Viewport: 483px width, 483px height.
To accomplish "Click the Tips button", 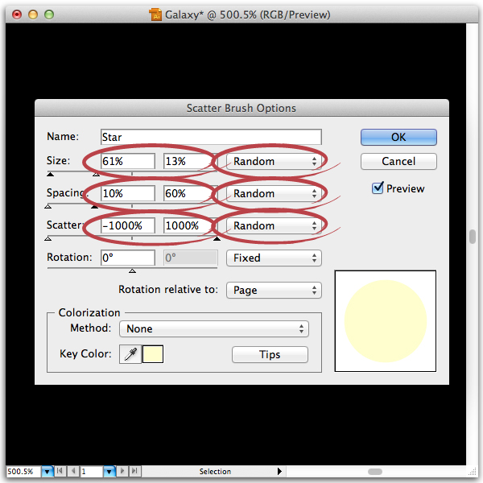I will [270, 354].
